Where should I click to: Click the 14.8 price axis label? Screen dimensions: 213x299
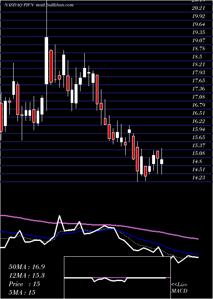197,161
